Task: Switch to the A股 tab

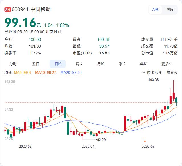Action: (155, 9)
